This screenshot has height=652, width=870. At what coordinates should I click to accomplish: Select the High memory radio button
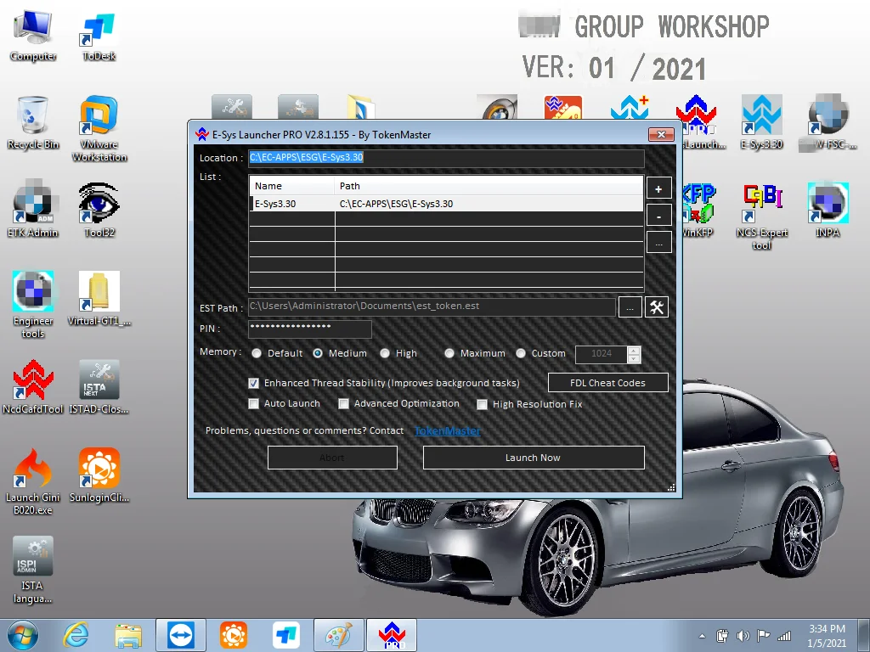click(385, 353)
